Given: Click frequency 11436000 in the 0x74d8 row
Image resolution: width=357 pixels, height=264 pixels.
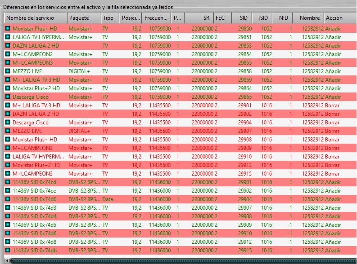Looking at the screenshot, I should tap(160, 242).
